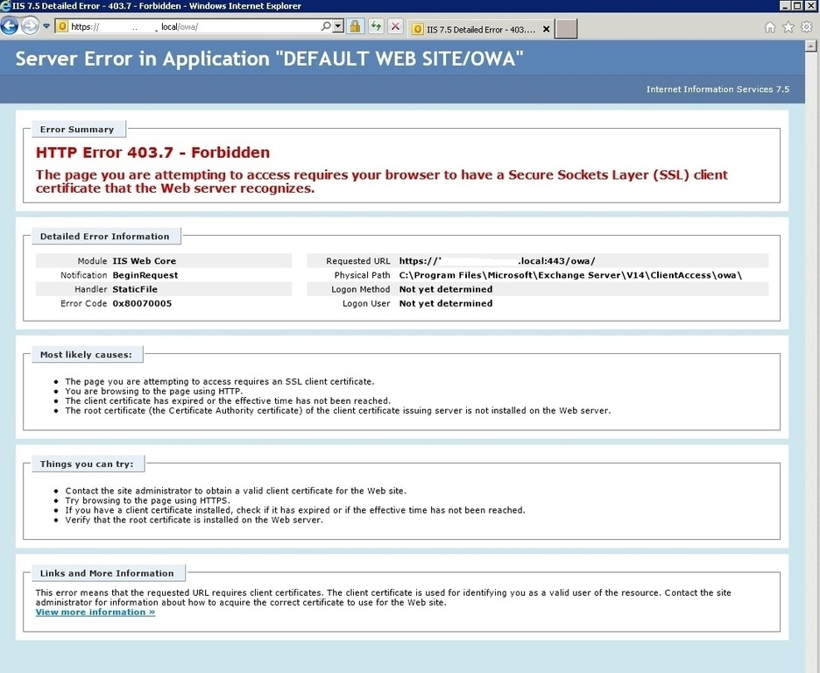The width and height of the screenshot is (820, 673).
Task: View the SSL security report via the lock icon
Action: [x=354, y=26]
